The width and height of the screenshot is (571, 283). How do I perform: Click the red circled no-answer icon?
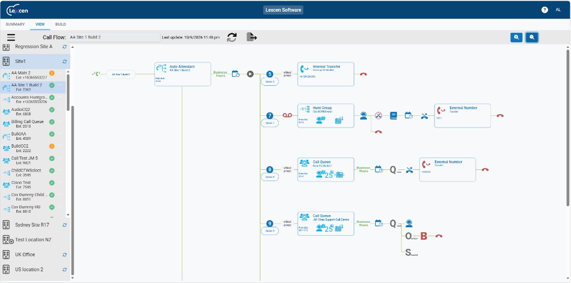[379, 116]
